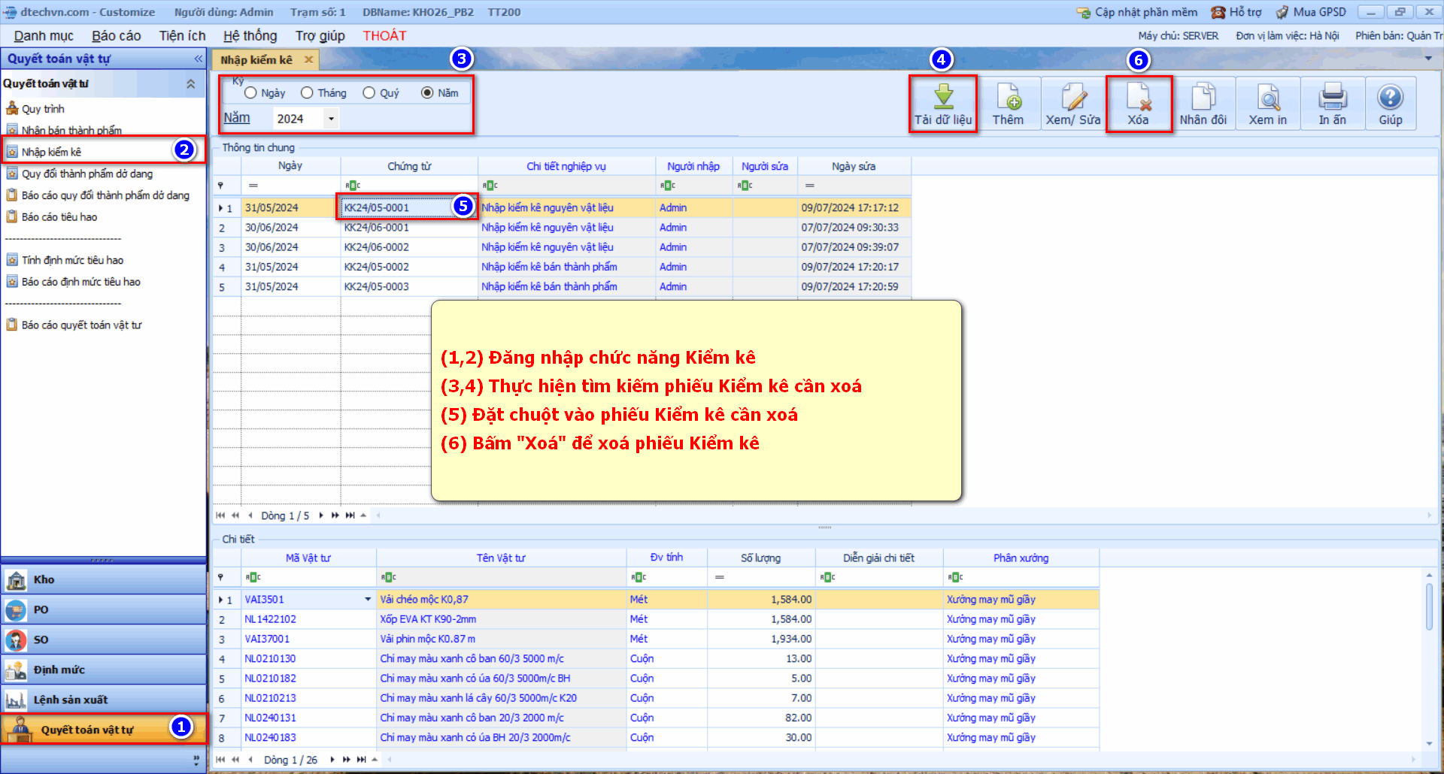Open the Giúp help icon

1390,98
